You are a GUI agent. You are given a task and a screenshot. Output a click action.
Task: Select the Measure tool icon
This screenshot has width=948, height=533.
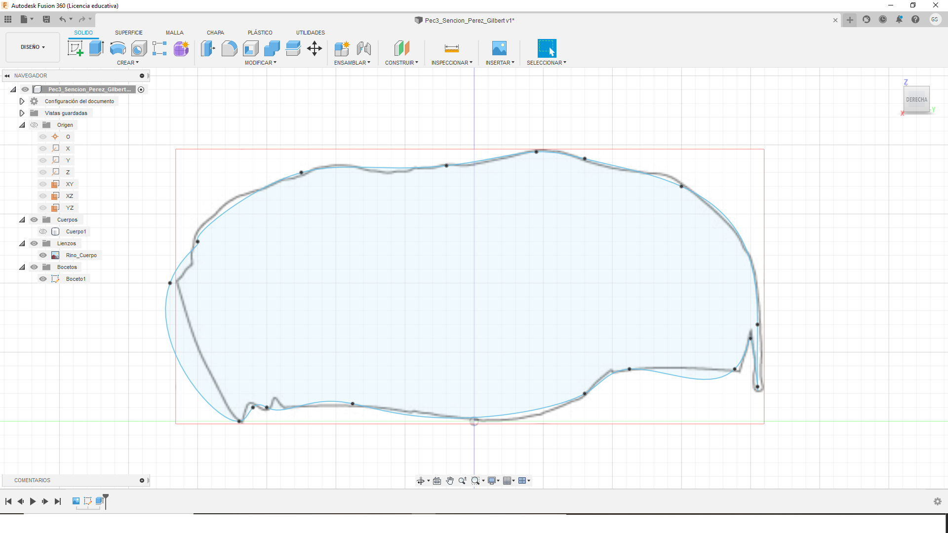point(452,48)
